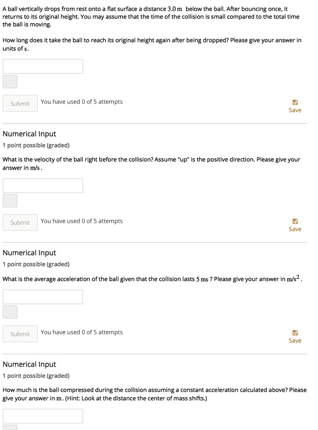Click Save label for the acceleration question
Screen dimensions: 318x430
pos(295,341)
